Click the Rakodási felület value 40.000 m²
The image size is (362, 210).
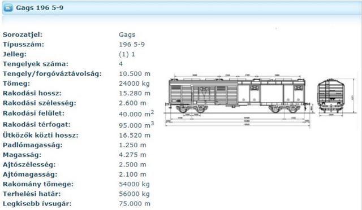pos(136,113)
